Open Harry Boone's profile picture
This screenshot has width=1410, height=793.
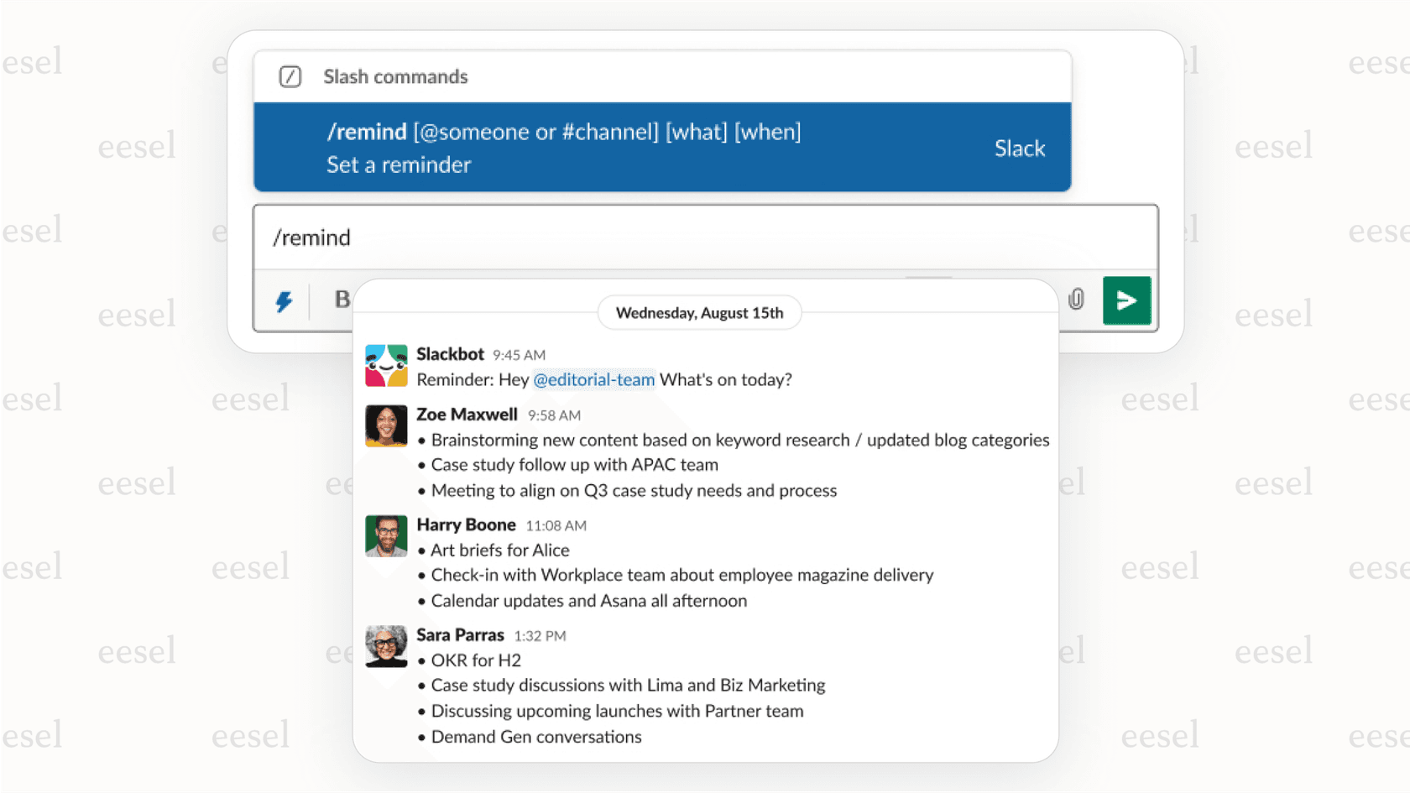[385, 535]
